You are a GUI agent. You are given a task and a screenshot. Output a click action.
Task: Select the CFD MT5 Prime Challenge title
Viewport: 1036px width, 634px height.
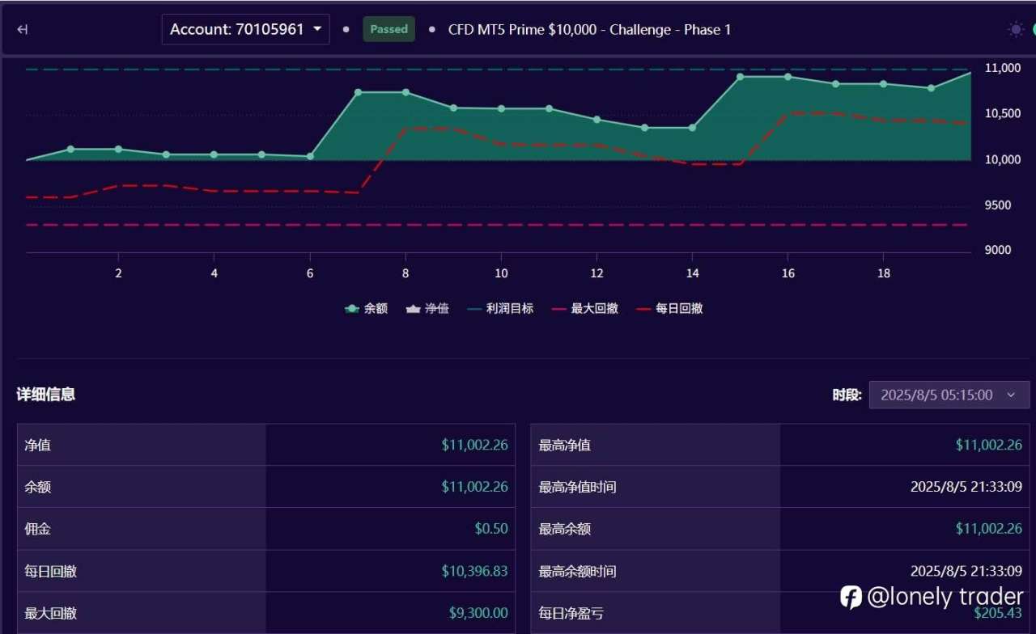[x=589, y=30]
